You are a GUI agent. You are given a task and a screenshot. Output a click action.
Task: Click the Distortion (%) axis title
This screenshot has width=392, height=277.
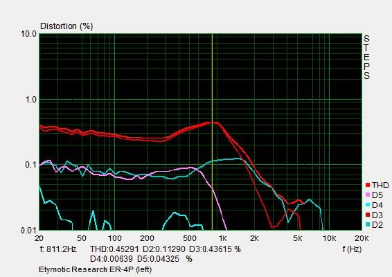click(66, 26)
